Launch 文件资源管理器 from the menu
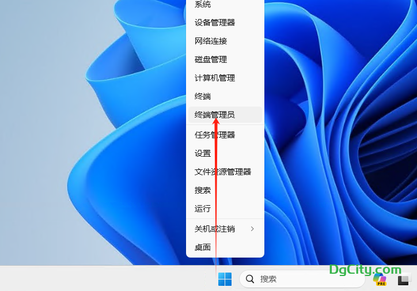This screenshot has height=291, width=417. click(x=225, y=172)
